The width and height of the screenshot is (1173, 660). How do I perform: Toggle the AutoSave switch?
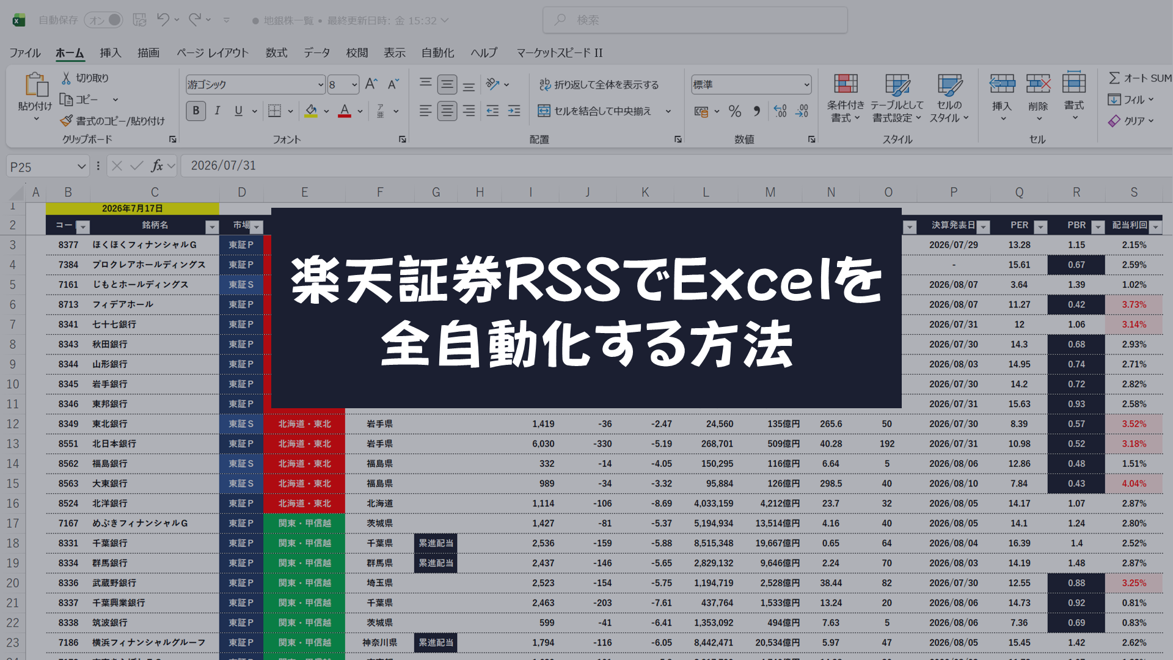[x=104, y=20]
